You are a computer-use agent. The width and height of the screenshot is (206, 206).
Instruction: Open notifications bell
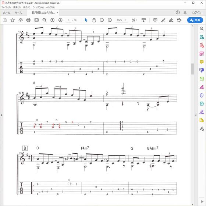pos(185,13)
